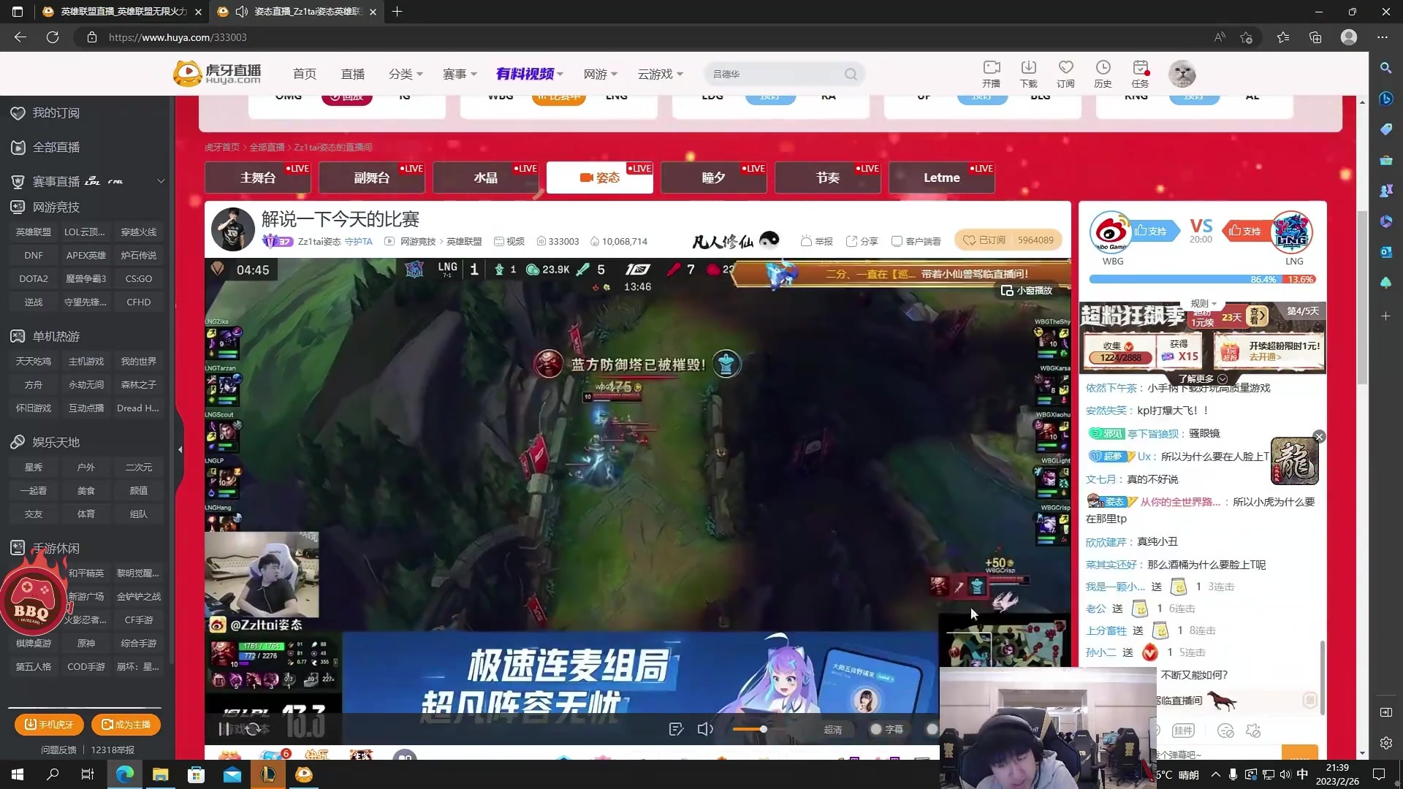Expand the 赛事 events dropdown
Viewport: 1403px width, 789px height.
coord(460,74)
